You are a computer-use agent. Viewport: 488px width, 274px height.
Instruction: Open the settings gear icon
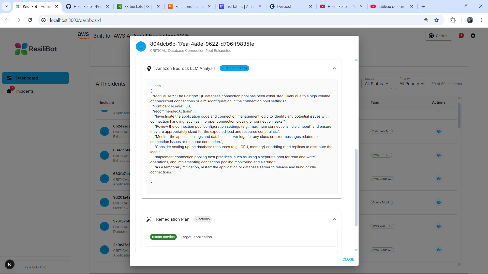(x=473, y=36)
